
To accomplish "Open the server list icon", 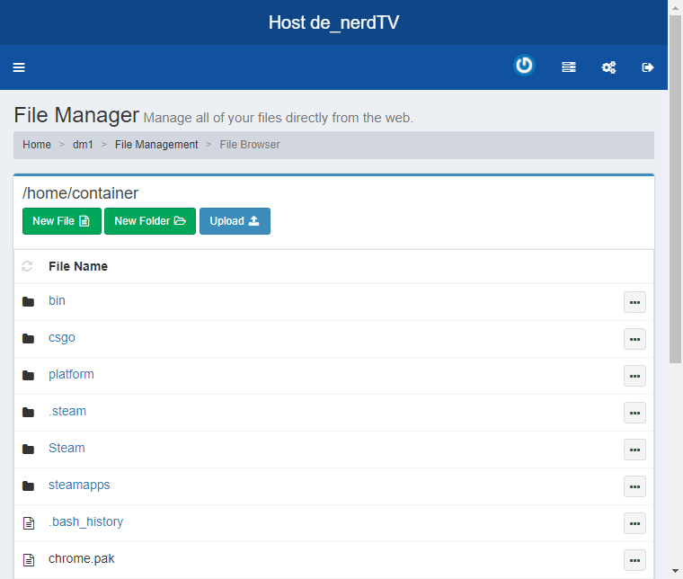I will (x=568, y=67).
